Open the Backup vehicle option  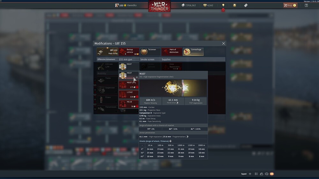[x=129, y=52]
